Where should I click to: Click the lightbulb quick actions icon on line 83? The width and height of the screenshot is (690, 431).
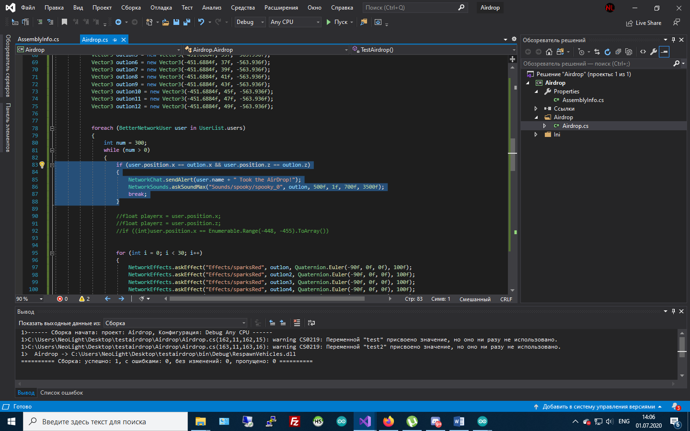point(42,165)
